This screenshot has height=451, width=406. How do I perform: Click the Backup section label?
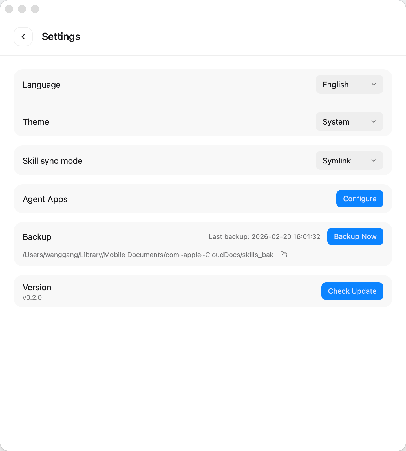click(37, 237)
